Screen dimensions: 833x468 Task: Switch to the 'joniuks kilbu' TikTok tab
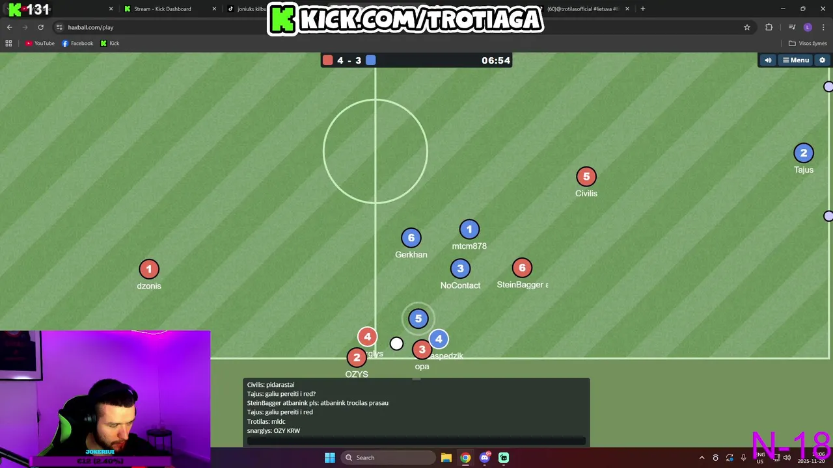point(247,9)
